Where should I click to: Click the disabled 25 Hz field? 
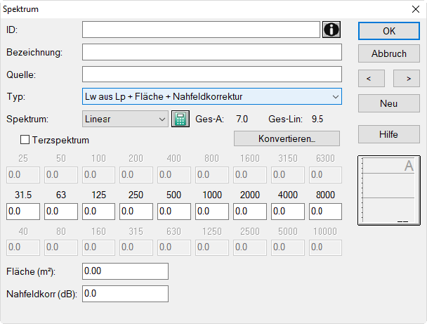pyautogui.click(x=23, y=175)
